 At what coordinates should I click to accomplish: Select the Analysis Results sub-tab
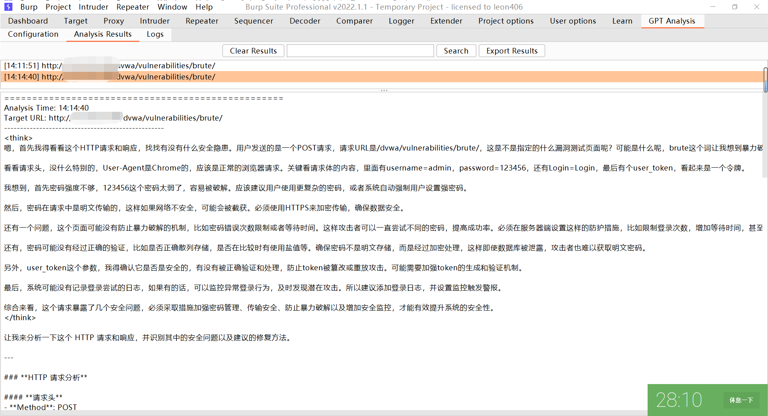coord(103,34)
